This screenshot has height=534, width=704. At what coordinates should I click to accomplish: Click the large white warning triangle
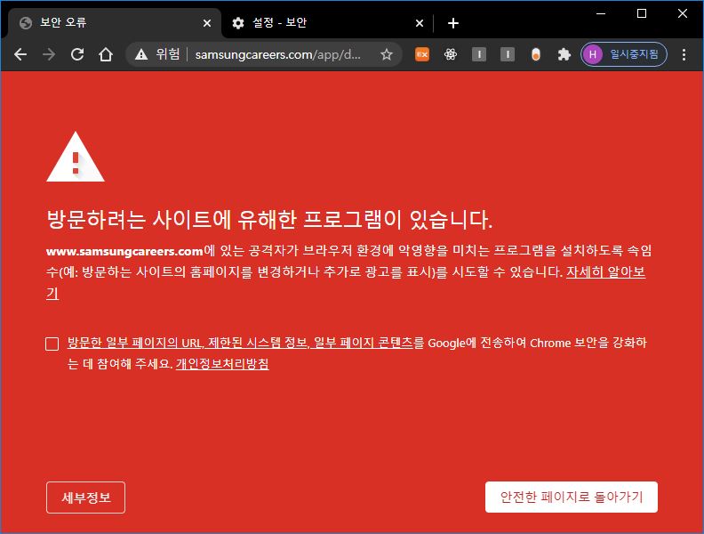click(76, 157)
